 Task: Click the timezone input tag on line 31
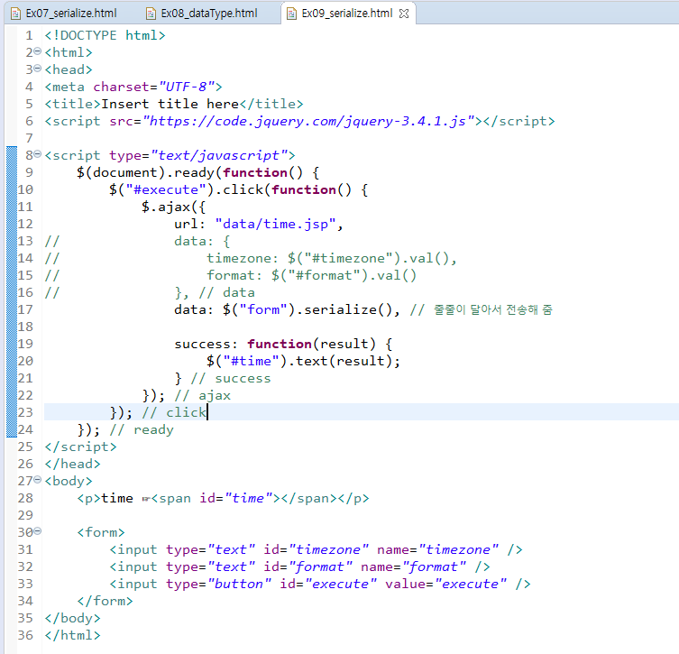tap(316, 549)
